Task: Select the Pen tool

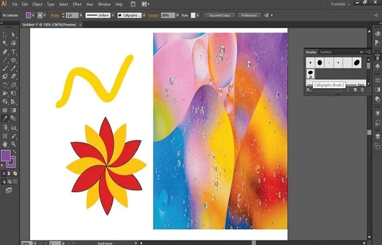Action: (5, 51)
